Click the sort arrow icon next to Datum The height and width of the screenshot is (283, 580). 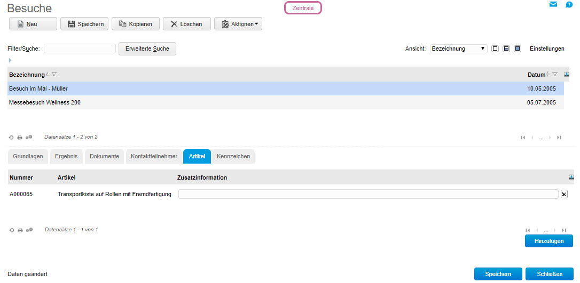(548, 75)
